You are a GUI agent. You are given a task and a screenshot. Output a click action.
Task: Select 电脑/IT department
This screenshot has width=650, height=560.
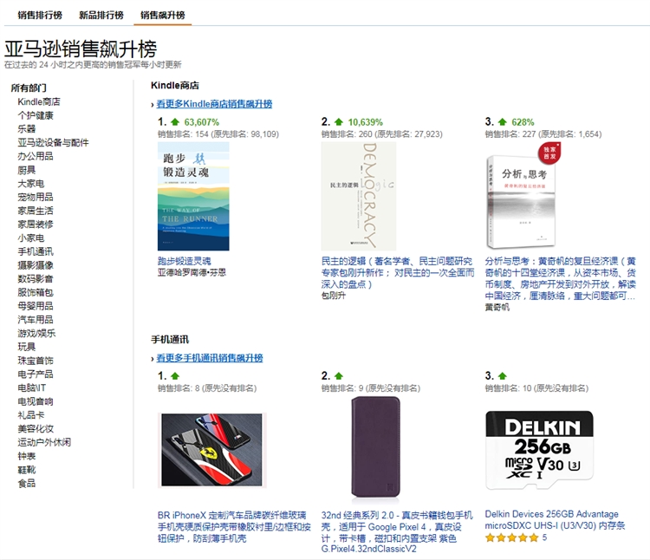[x=32, y=388]
